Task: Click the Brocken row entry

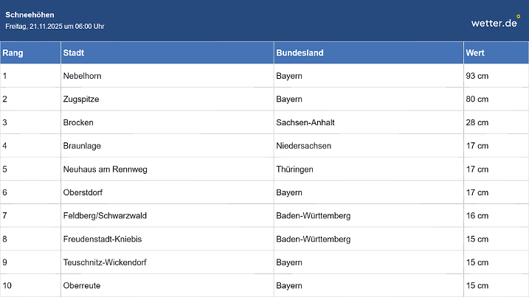Action: click(78, 122)
